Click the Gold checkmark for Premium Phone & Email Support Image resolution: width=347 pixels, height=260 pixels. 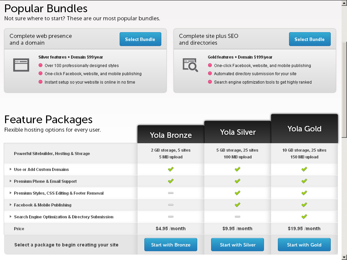[304, 181]
